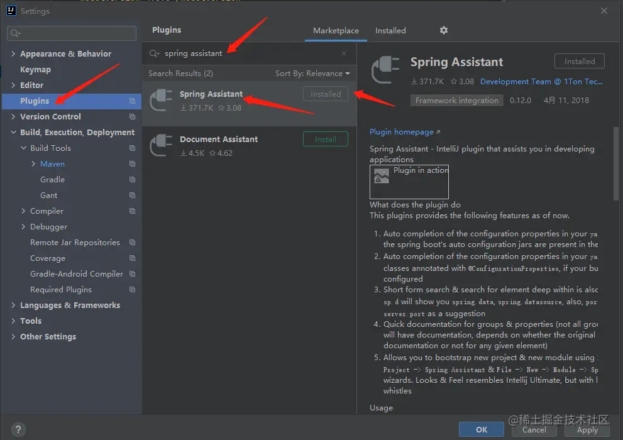
Task: Expand the Other Settings section
Action: click(13, 336)
